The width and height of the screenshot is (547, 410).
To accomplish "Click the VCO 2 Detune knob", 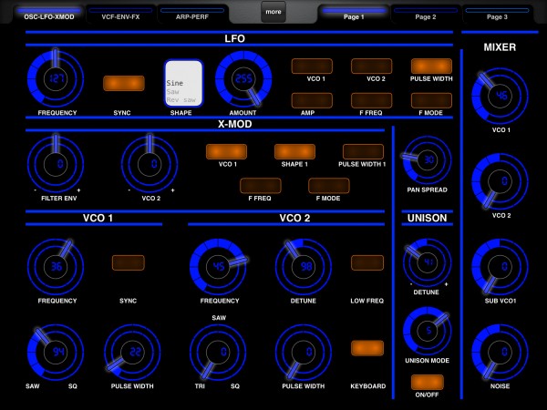I will 304,266.
